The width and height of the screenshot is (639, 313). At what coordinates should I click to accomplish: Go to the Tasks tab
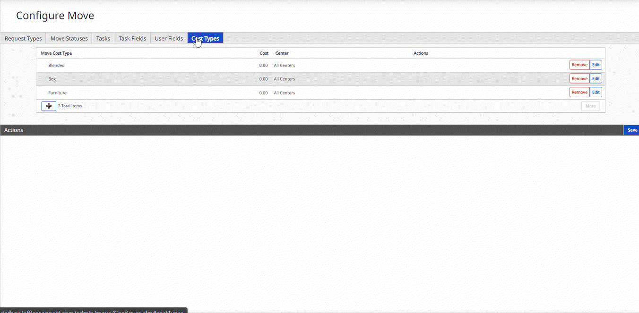103,38
